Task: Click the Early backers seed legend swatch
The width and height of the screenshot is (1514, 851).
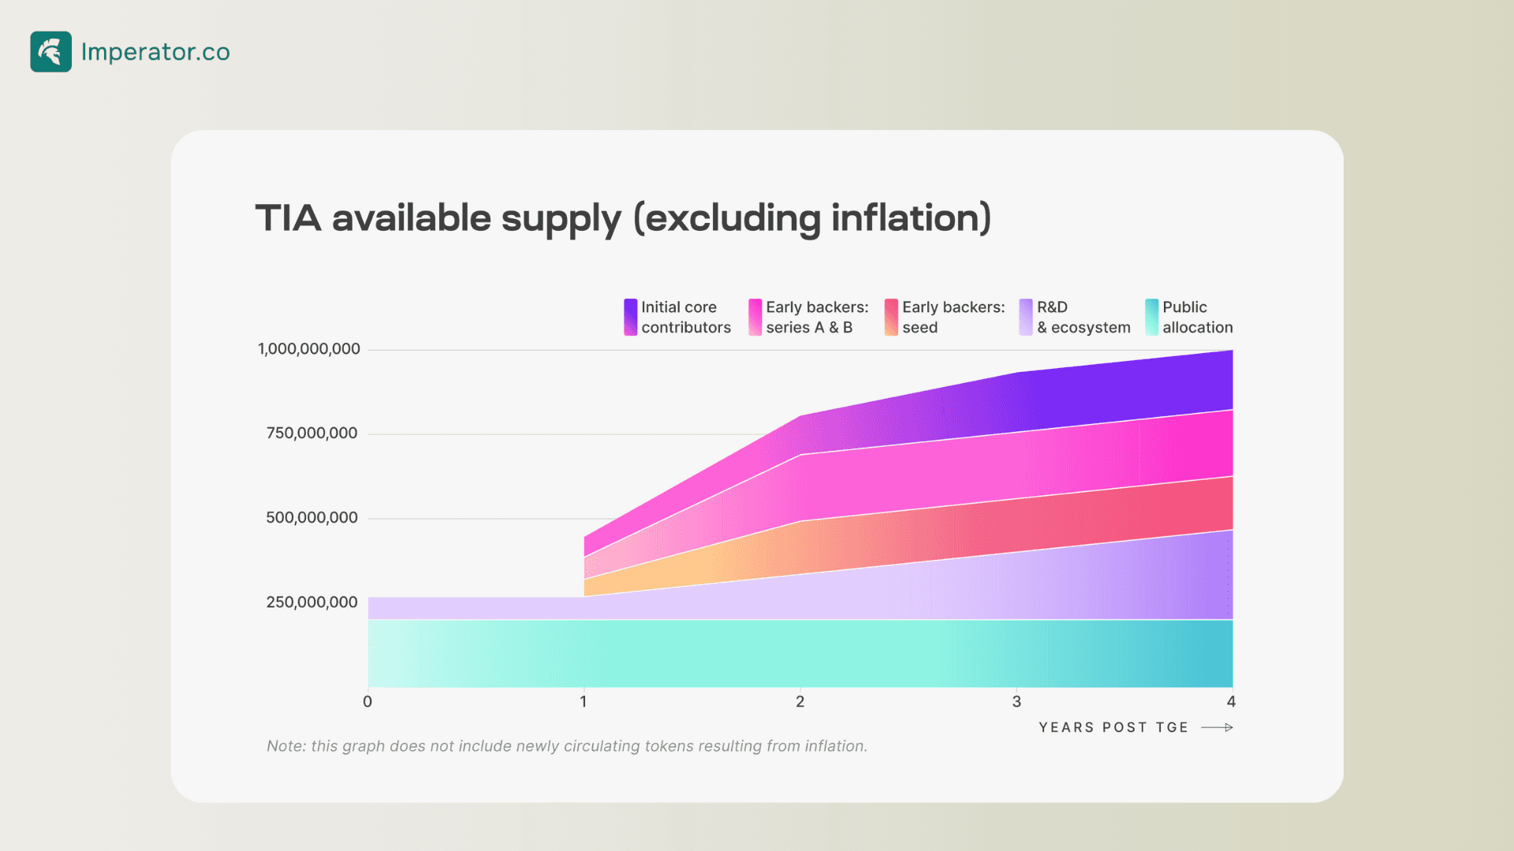Action: (x=891, y=317)
